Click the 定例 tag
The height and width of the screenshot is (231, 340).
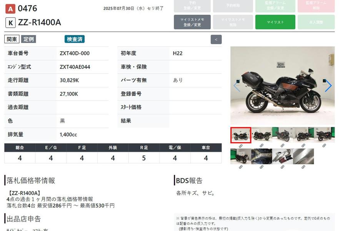(28, 39)
